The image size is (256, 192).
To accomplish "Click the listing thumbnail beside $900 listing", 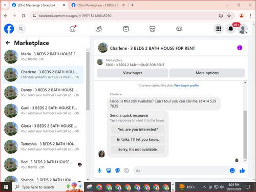I will pyautogui.click(x=100, y=62).
